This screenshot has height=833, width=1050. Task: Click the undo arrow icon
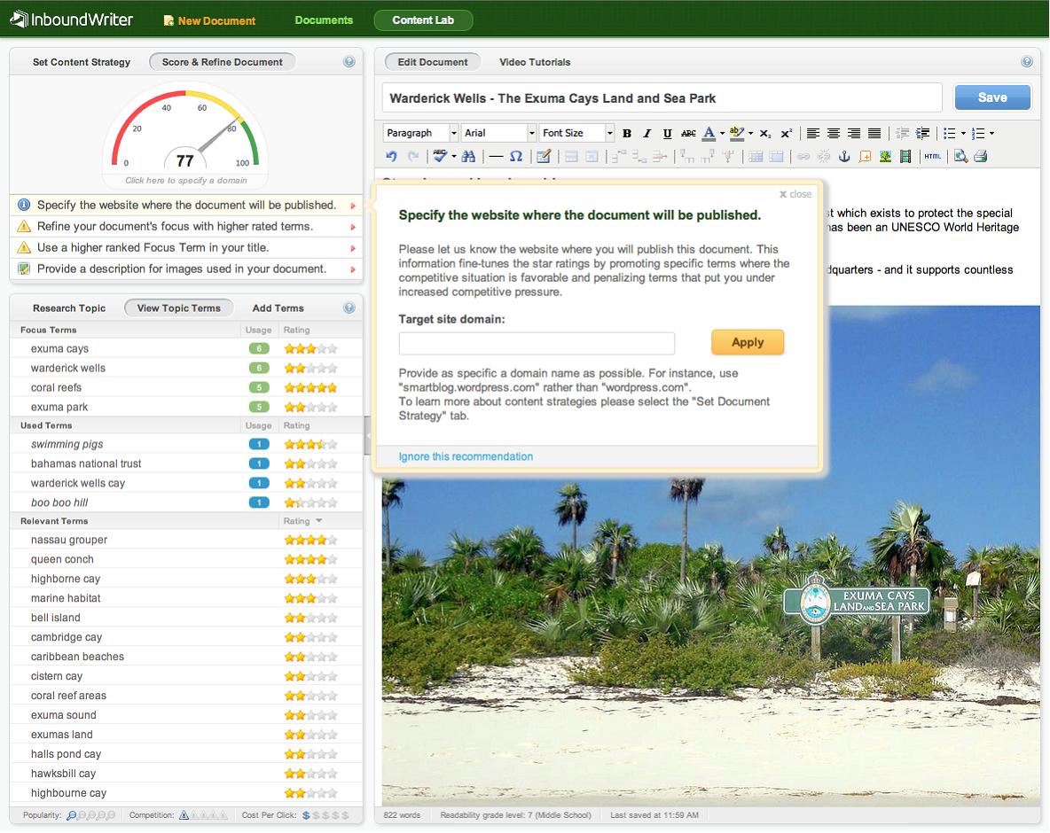(x=391, y=156)
